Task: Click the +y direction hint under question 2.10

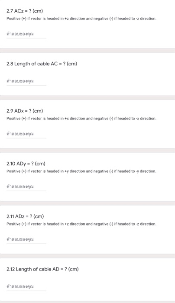Action: pos(81,171)
